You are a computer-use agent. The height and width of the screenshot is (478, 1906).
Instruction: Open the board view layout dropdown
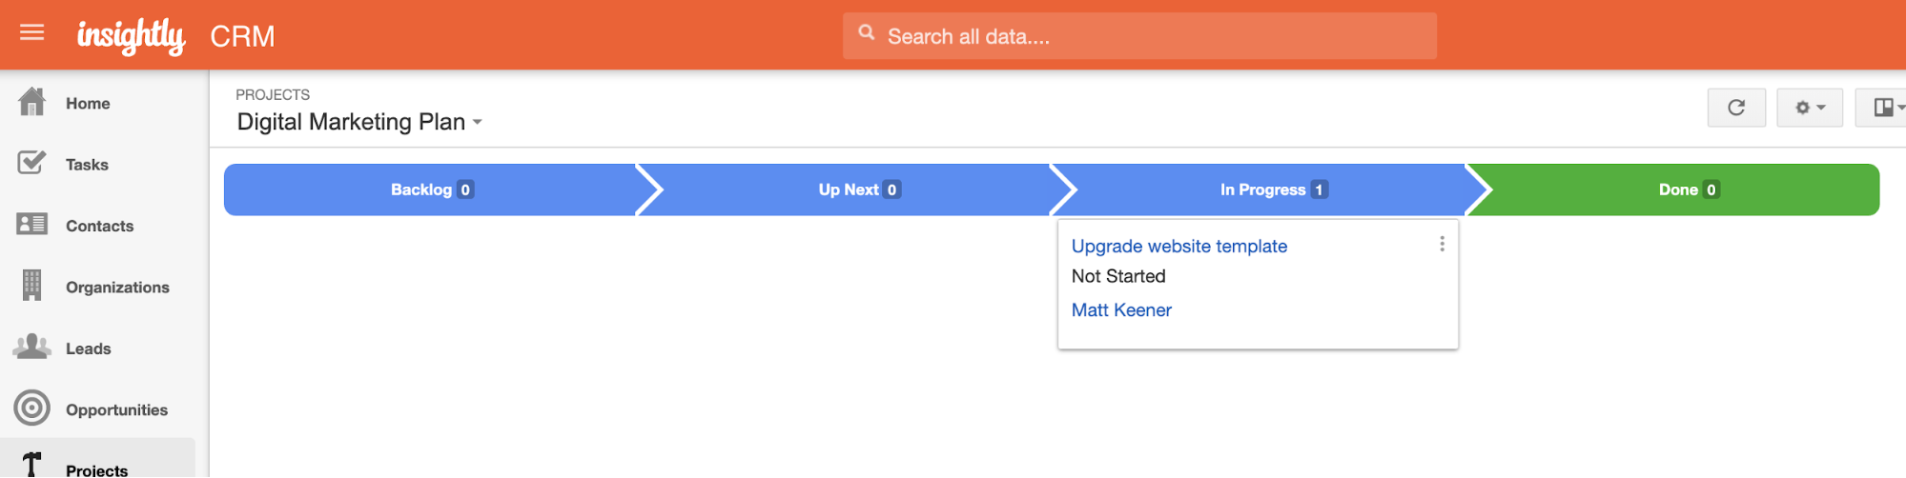(1882, 108)
